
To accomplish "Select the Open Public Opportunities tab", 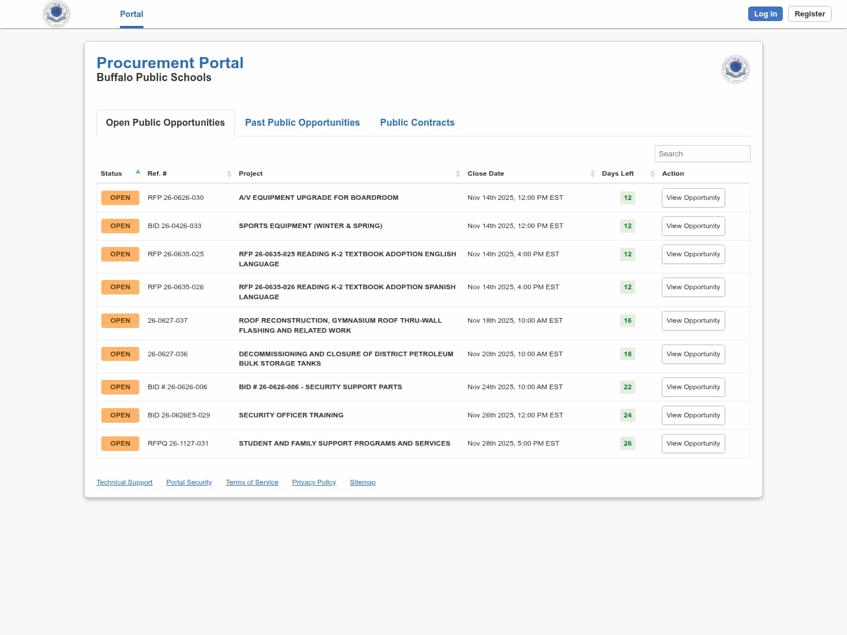I will click(x=165, y=122).
